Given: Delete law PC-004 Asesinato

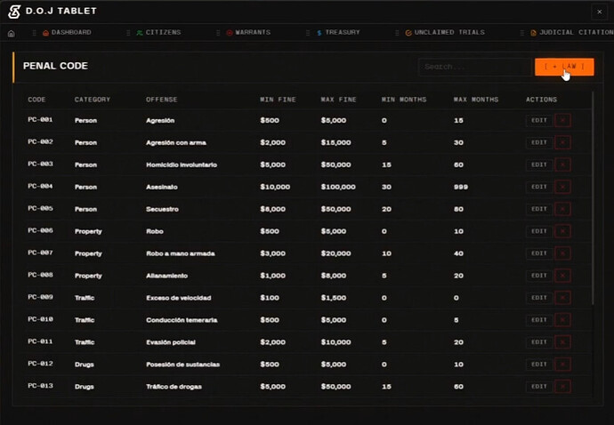Looking at the screenshot, I should pos(562,187).
